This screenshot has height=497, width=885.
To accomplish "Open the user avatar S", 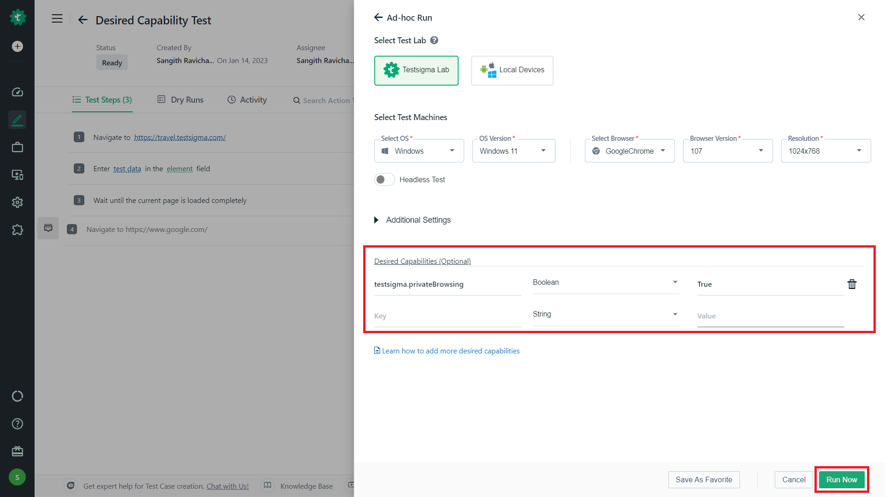I will (x=18, y=477).
